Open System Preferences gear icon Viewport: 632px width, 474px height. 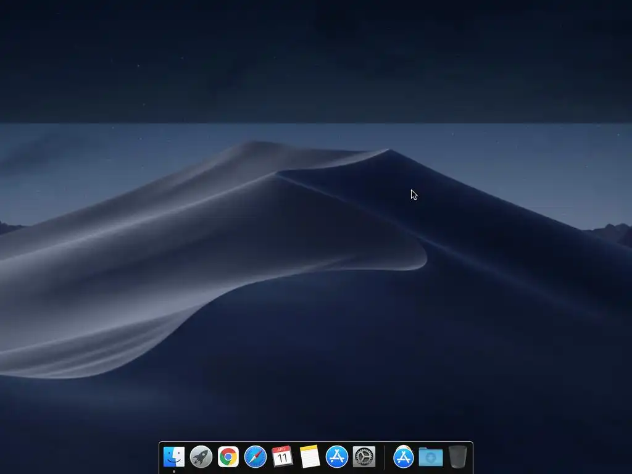(364, 457)
